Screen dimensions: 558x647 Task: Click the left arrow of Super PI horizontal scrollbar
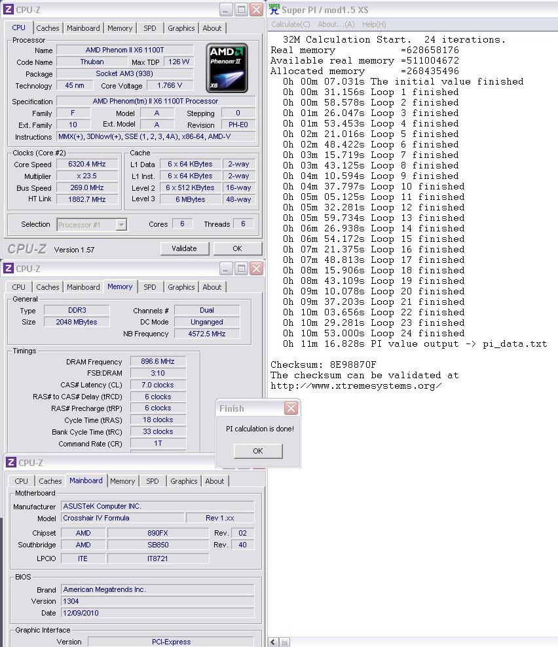(273, 642)
